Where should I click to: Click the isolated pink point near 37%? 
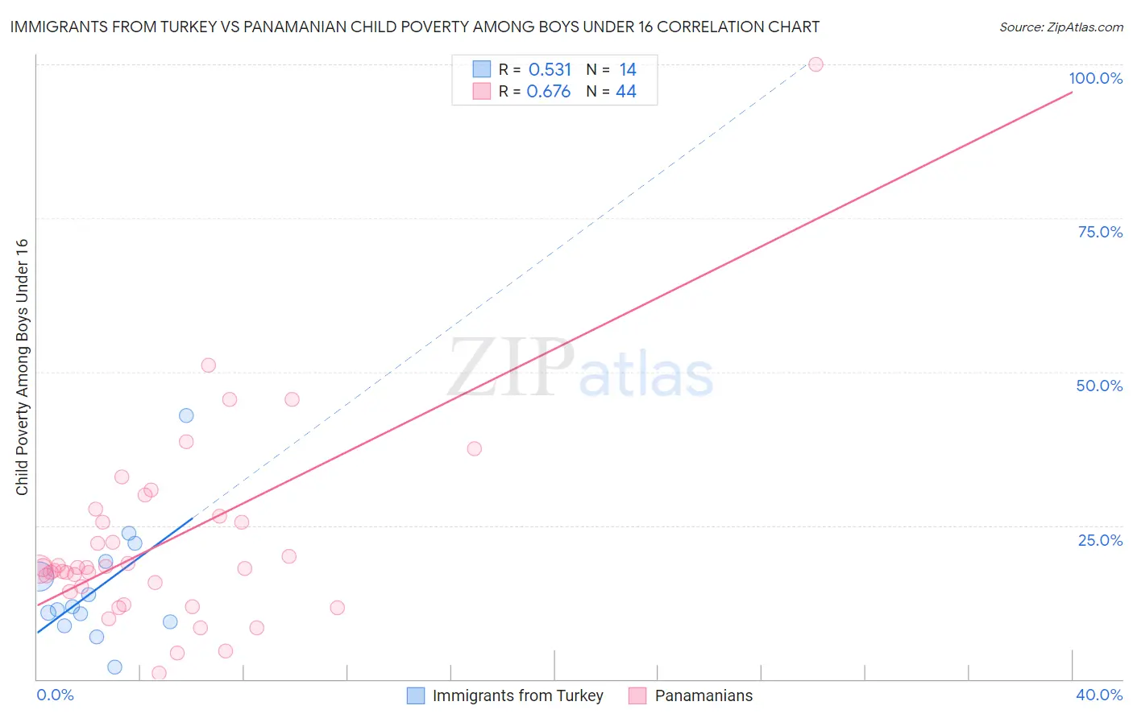(475, 448)
